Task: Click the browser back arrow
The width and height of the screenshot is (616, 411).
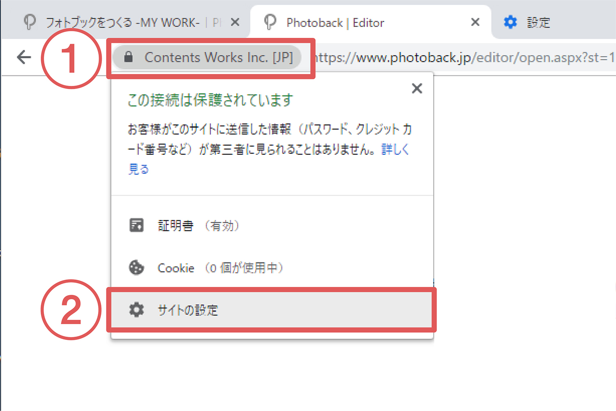Action: (x=24, y=57)
